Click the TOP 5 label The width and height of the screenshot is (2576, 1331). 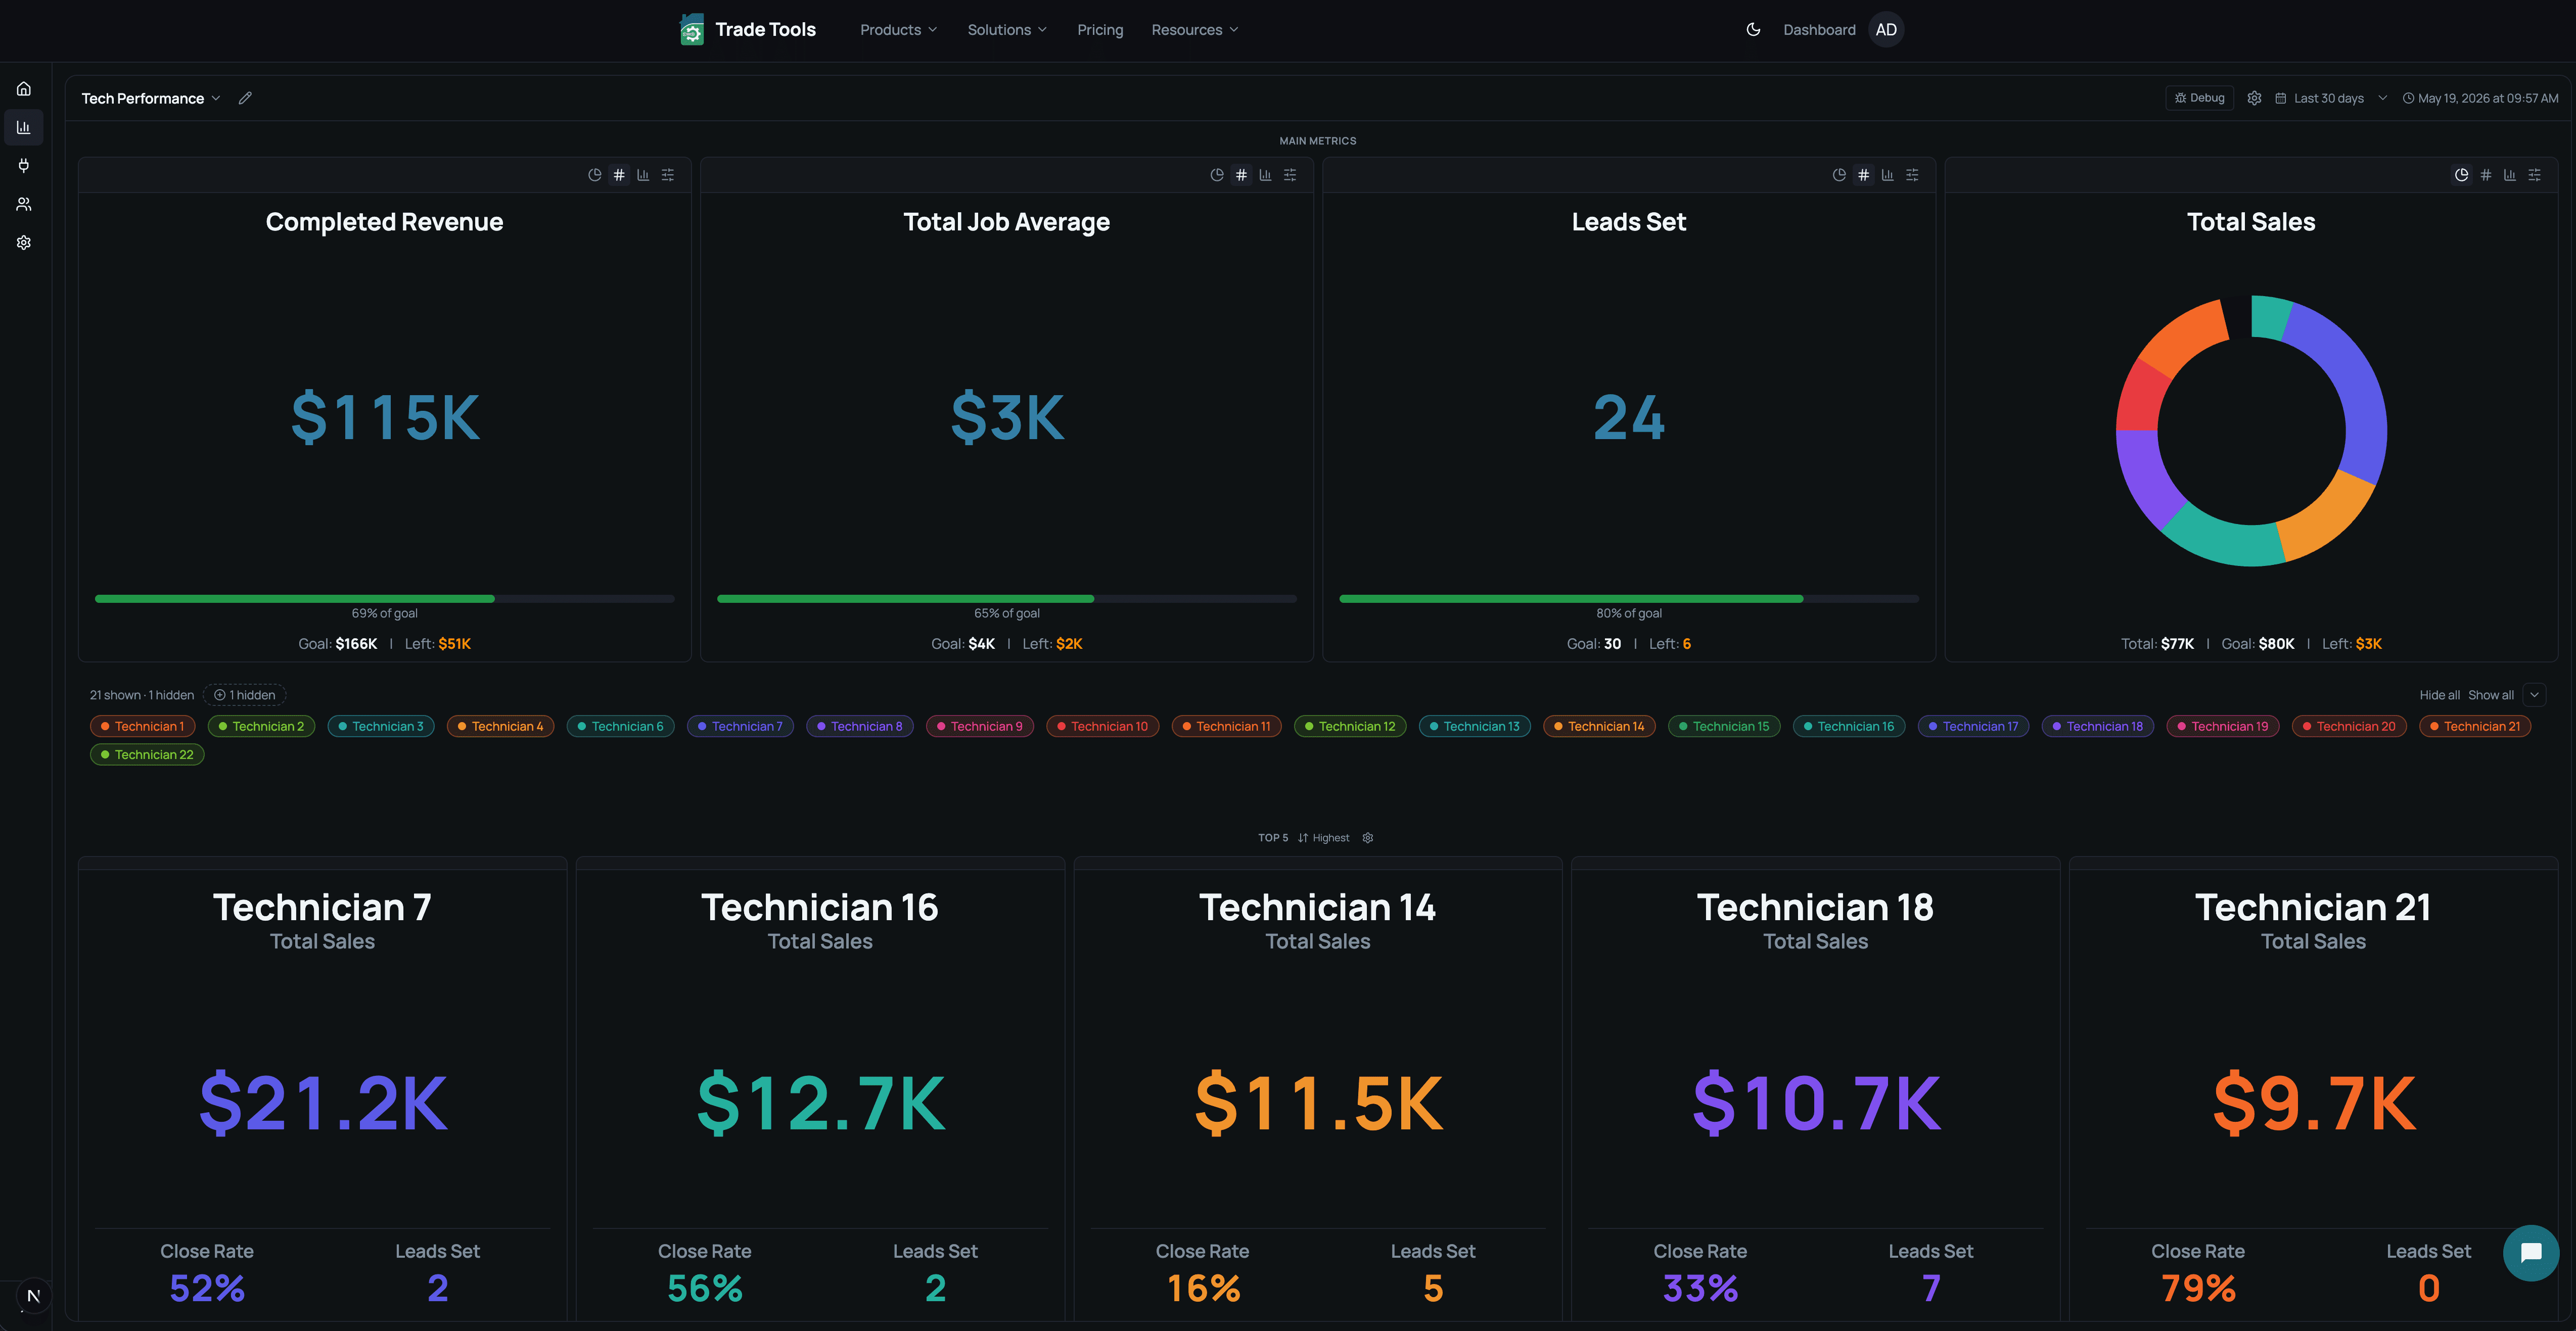(x=1273, y=838)
